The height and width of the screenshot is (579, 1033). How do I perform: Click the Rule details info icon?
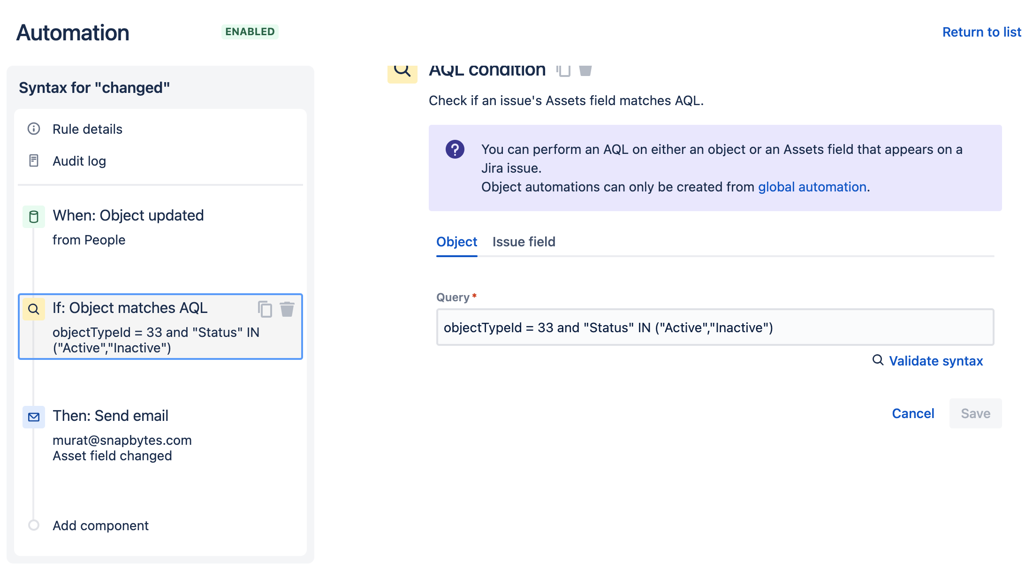coord(34,129)
